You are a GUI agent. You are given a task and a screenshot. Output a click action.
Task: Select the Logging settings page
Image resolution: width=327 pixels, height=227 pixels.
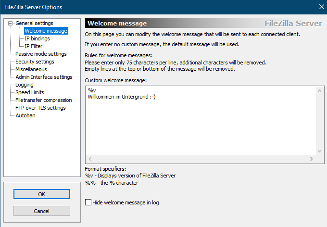[x=25, y=85]
